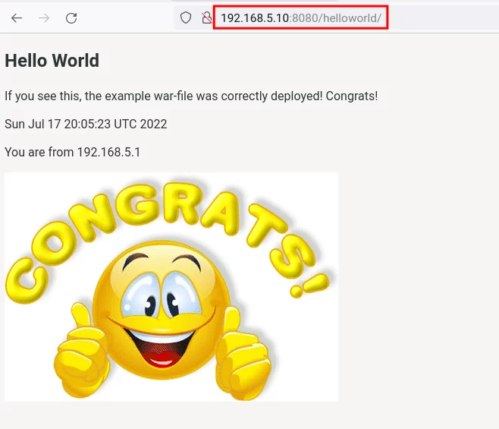499x429 pixels.
Task: Click the empty address bar area right of URL
Action: [x=444, y=18]
